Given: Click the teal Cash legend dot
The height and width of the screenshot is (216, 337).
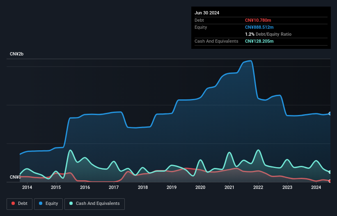Looking at the screenshot, I should pos(71,203).
